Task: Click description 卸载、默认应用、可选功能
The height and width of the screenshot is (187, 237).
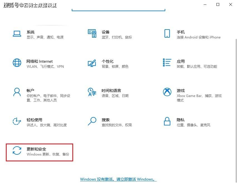Action: coord(197,67)
